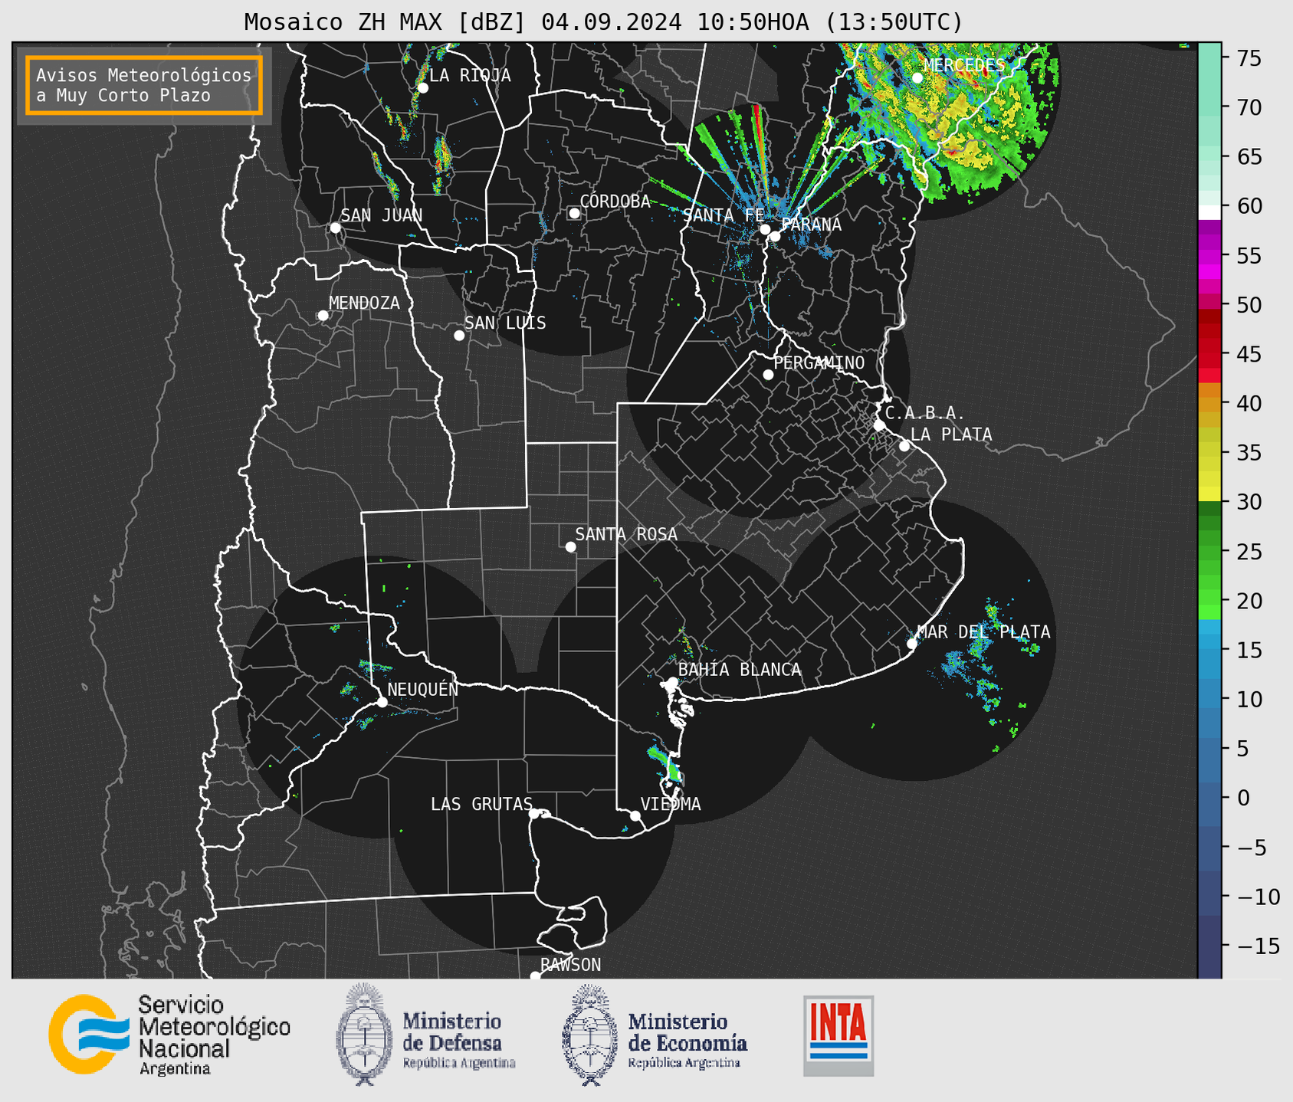This screenshot has width=1293, height=1102.
Task: Click the light blue 15 dBZ color on the scale
Action: pyautogui.click(x=1209, y=650)
